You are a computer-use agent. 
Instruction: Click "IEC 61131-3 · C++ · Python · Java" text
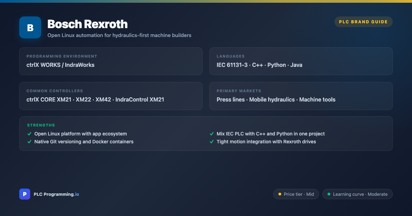coord(260,65)
